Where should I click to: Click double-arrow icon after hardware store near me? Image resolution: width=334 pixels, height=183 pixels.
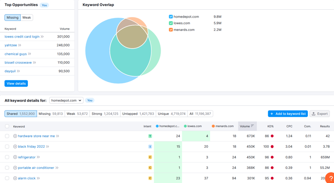pyautogui.click(x=58, y=136)
